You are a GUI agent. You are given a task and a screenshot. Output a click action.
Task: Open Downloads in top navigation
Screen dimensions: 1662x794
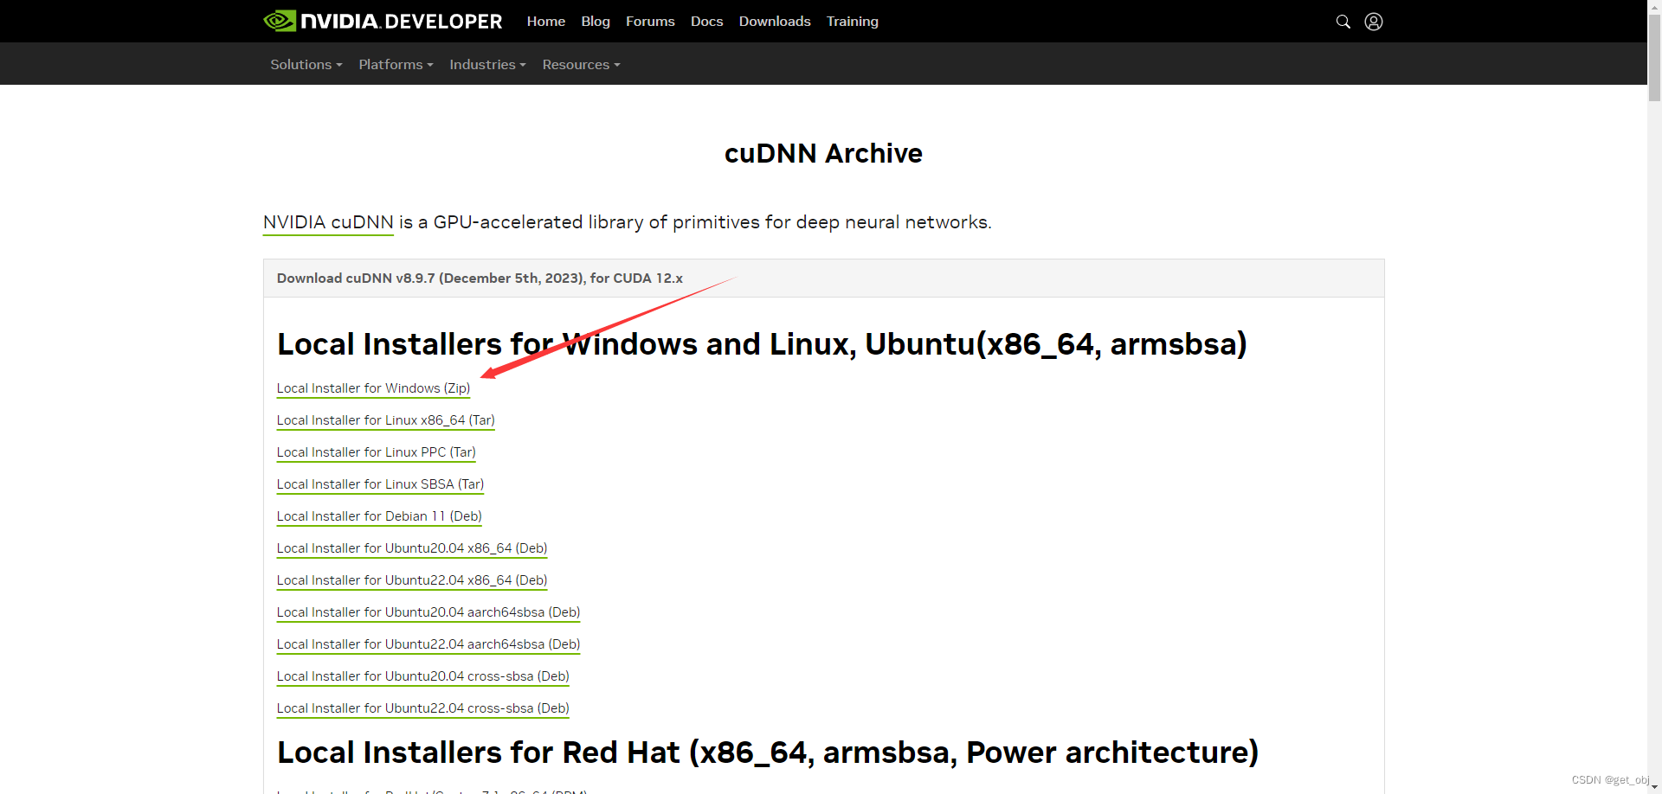click(775, 22)
